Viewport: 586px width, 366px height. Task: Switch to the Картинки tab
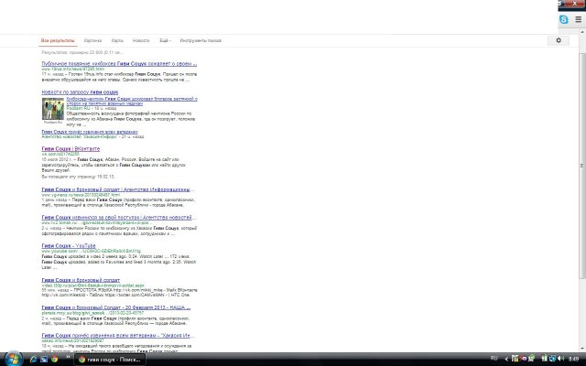click(92, 40)
